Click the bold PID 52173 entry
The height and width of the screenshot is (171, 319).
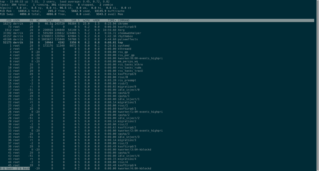pyautogui.click(x=7, y=43)
